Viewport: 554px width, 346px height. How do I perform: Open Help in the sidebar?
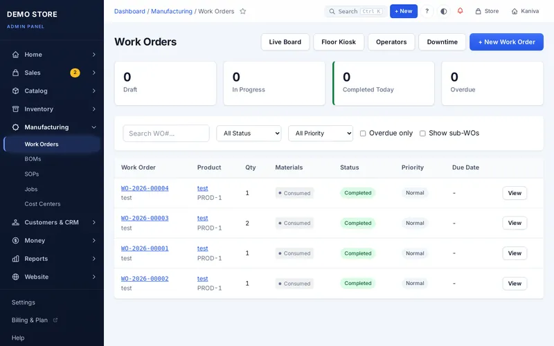(18, 338)
